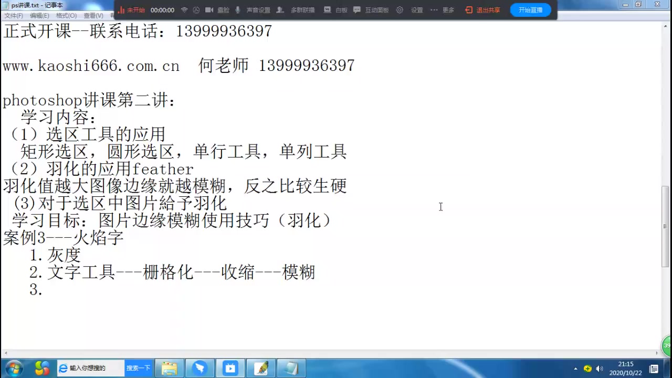Open the 文件(F) menu in Notepad

pyautogui.click(x=14, y=16)
